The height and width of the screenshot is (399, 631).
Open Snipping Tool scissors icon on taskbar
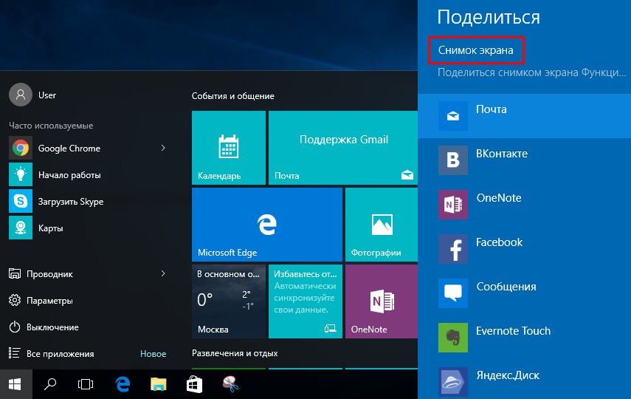(230, 384)
